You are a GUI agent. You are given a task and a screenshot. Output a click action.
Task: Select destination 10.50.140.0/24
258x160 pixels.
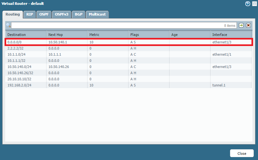tap(20, 67)
